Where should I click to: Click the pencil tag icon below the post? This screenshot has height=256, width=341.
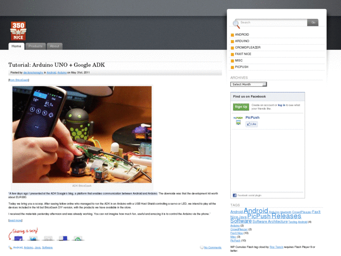[x=10, y=248]
